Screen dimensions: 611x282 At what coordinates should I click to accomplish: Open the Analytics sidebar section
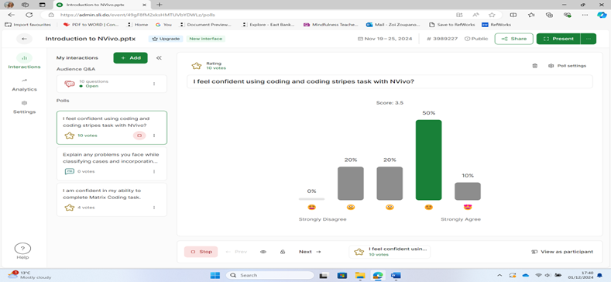(24, 84)
